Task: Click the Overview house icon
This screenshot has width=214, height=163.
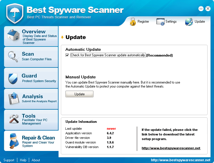Action: [13, 35]
